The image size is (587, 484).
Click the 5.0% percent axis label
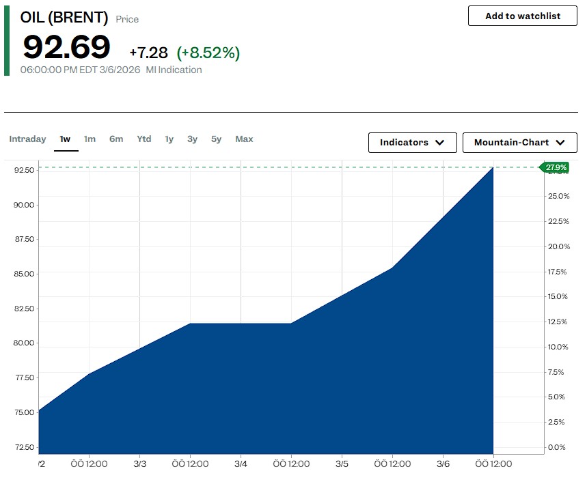556,397
